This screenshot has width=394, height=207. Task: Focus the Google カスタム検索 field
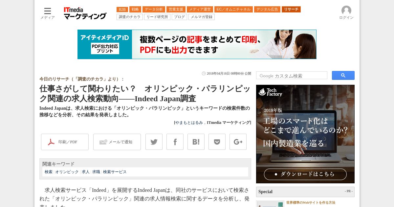(x=292, y=76)
